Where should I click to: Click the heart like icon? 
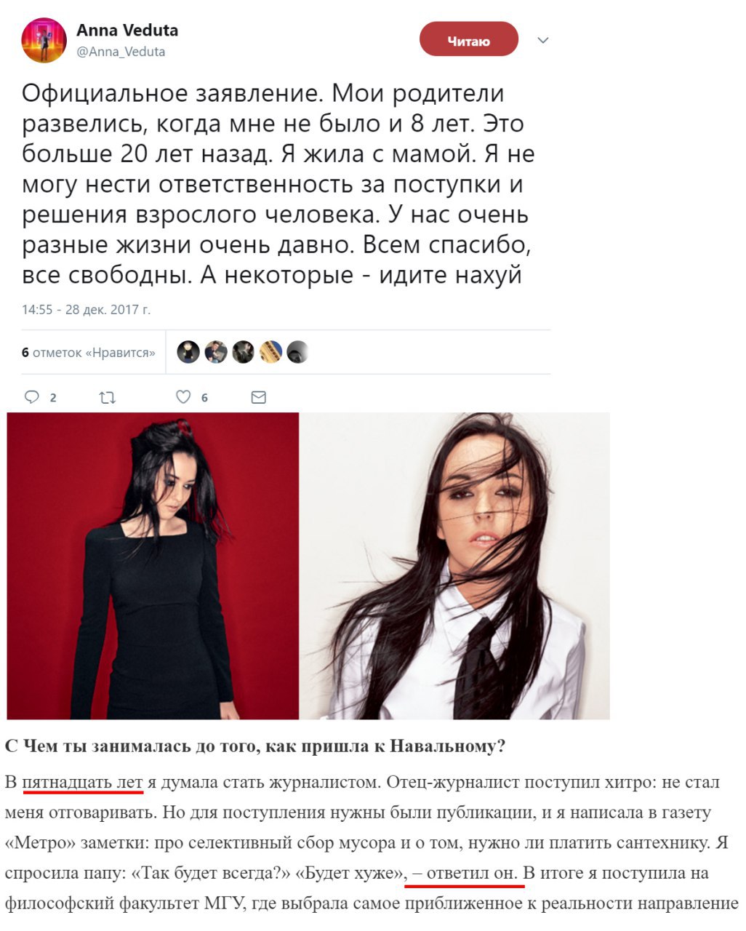(x=184, y=397)
